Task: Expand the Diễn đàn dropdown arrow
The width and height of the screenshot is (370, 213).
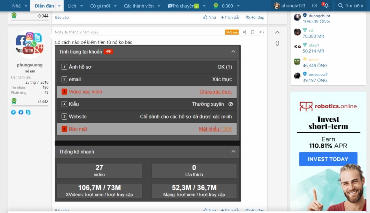Action: click(x=60, y=6)
